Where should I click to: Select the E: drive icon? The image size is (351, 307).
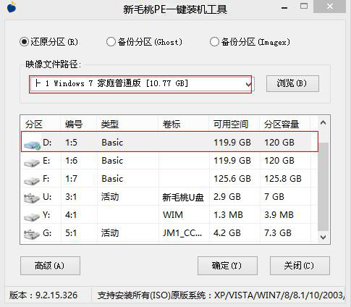pyautogui.click(x=32, y=162)
